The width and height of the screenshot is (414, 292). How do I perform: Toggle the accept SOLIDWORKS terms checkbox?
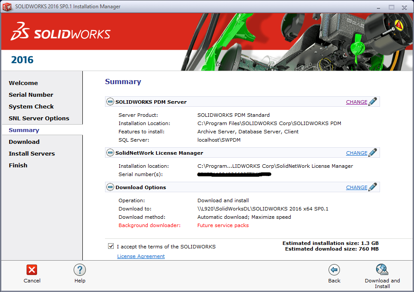[x=111, y=246]
